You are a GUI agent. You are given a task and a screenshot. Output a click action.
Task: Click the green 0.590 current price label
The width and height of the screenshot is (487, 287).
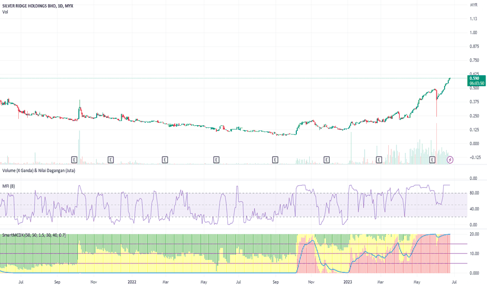coord(476,78)
